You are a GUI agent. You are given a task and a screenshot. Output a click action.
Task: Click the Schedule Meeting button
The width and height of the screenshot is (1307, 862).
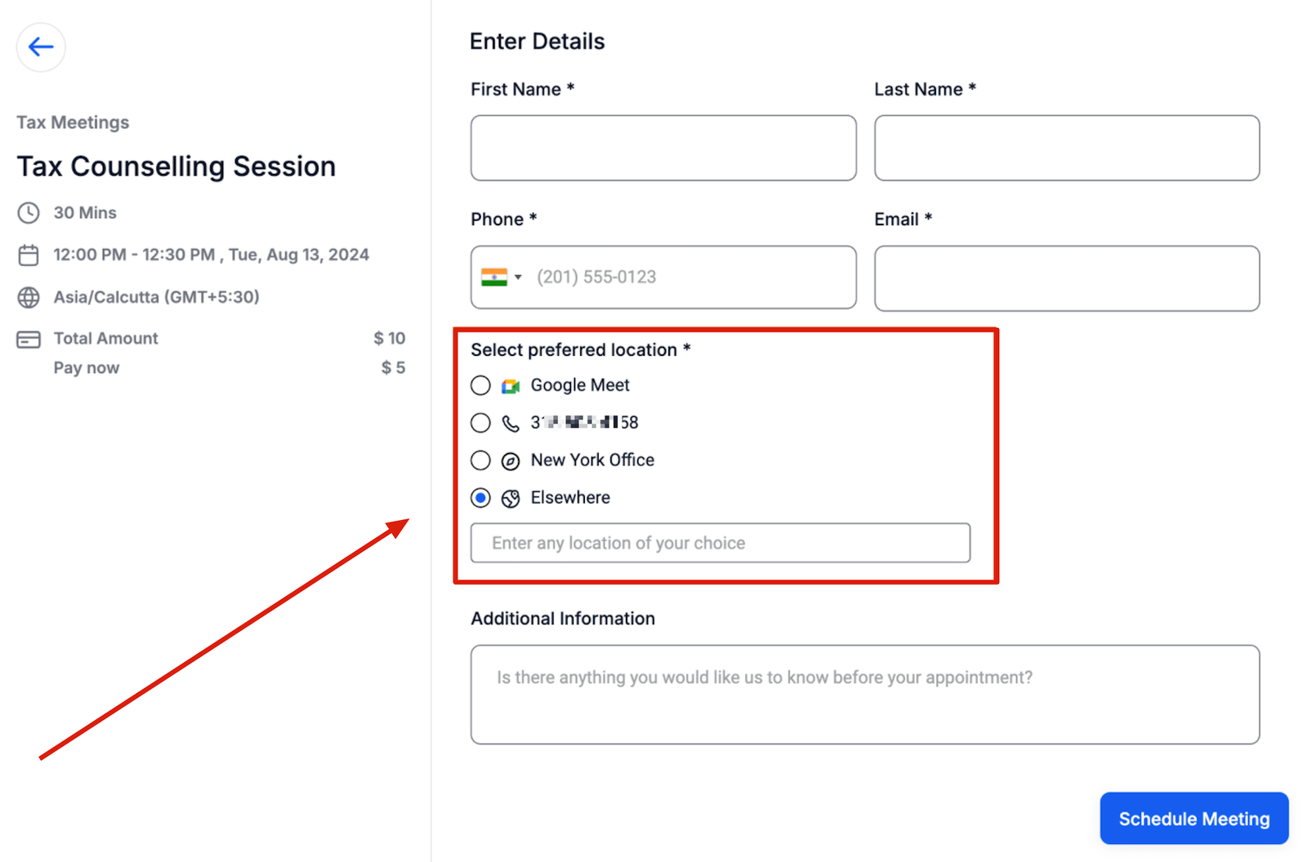[1193, 819]
